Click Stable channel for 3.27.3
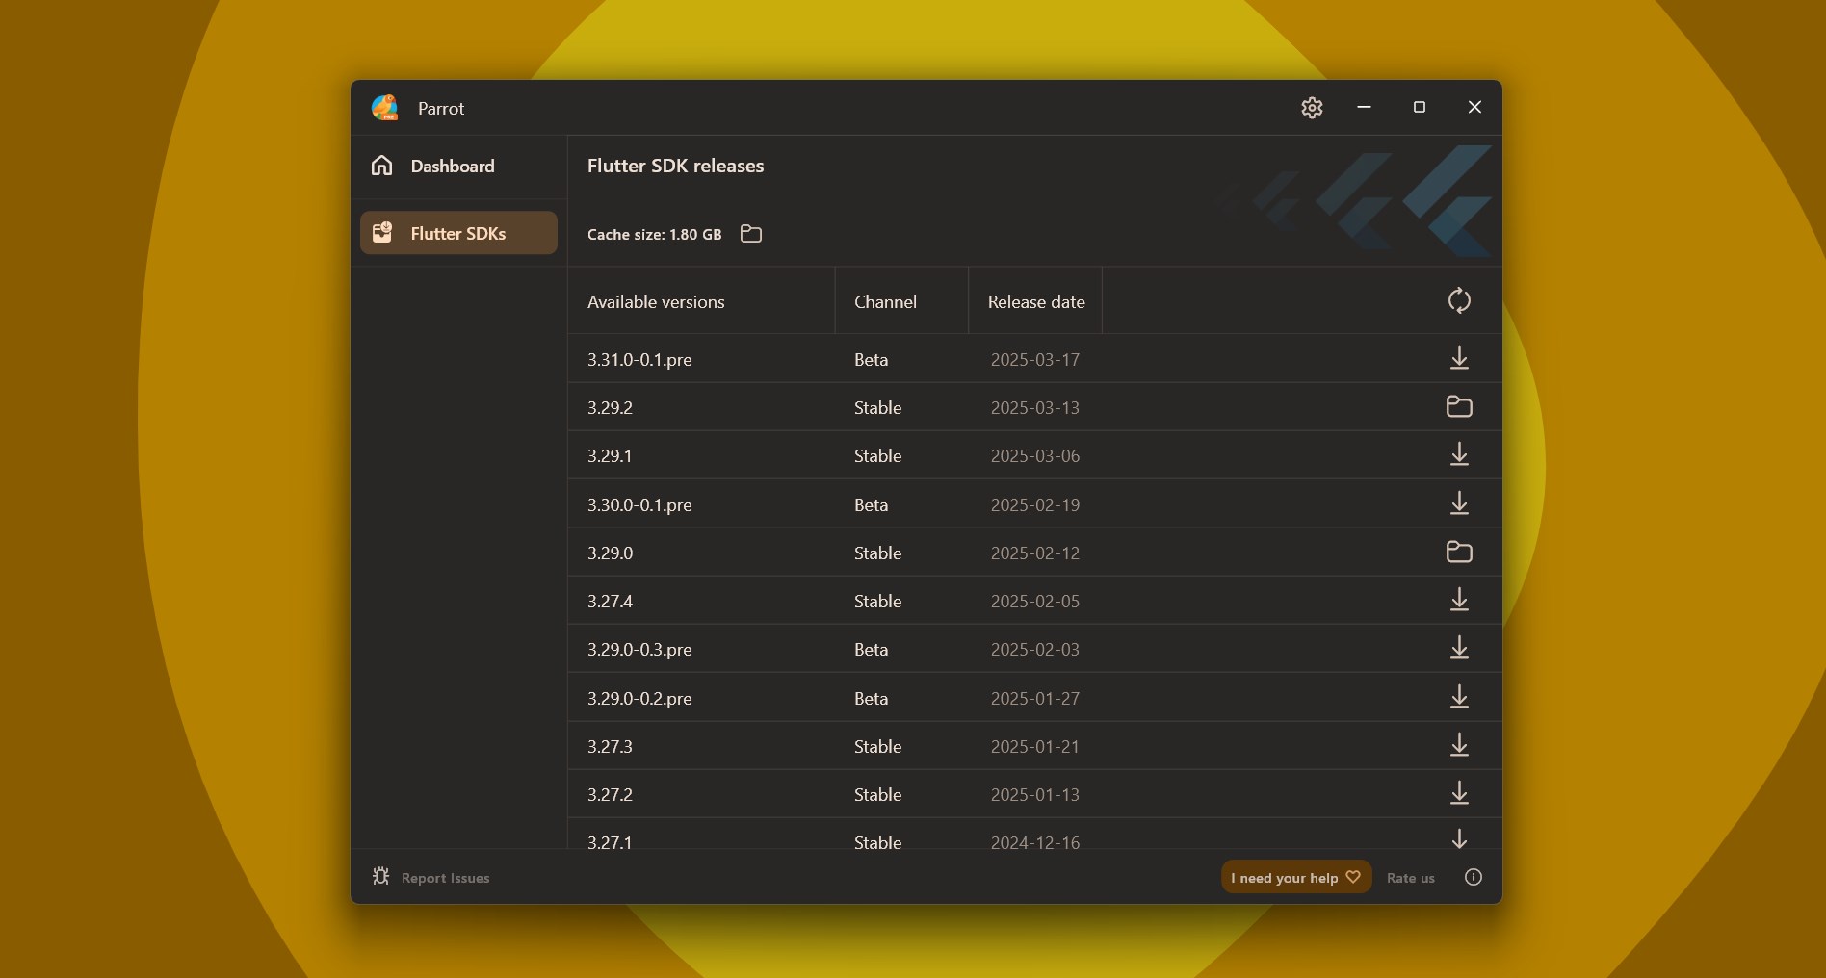 (x=877, y=747)
